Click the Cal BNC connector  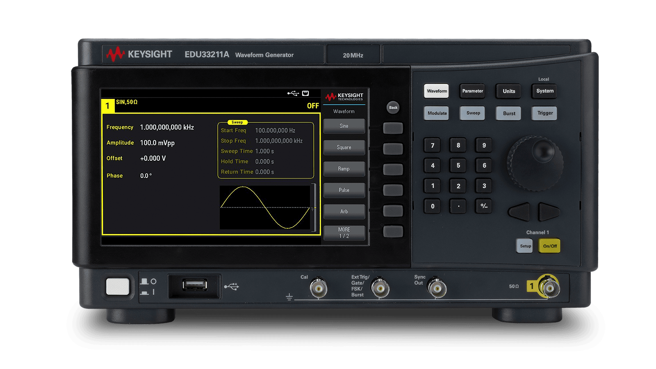(x=319, y=288)
